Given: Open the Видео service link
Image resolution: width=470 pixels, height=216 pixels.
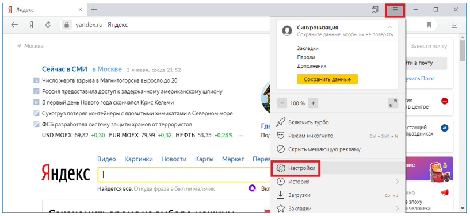Looking at the screenshot, I should pyautogui.click(x=106, y=159).
